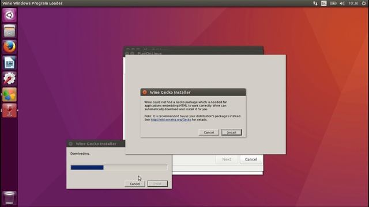This screenshot has width=369, height=207.
Task: Open the network connections indicator
Action: pos(315,3)
